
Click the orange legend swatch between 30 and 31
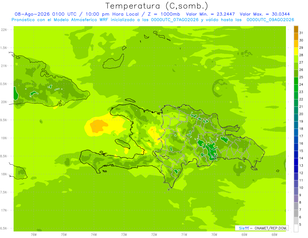click(x=296, y=36)
